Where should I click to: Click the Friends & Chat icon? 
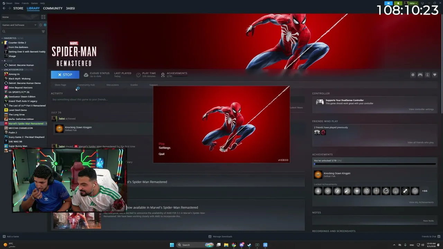(x=438, y=237)
